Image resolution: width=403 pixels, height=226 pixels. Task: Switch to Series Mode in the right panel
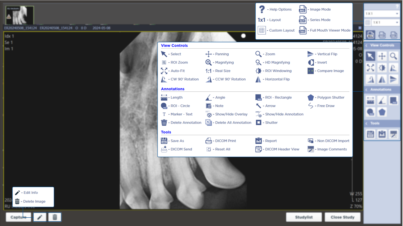click(x=382, y=35)
